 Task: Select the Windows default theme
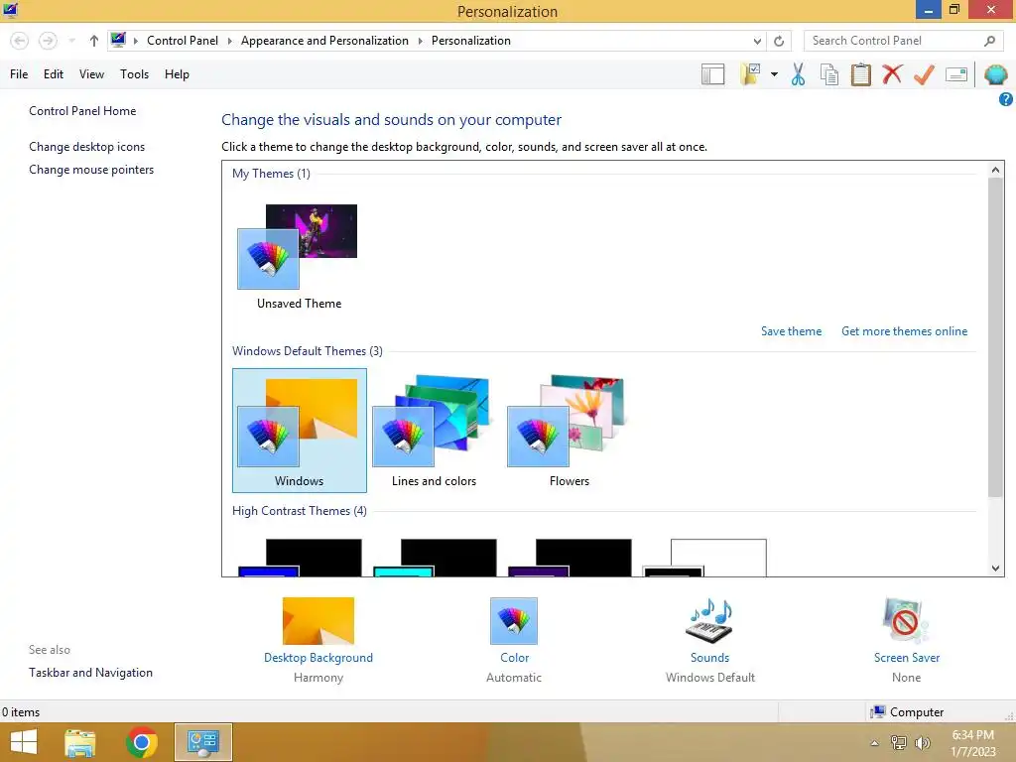point(300,431)
